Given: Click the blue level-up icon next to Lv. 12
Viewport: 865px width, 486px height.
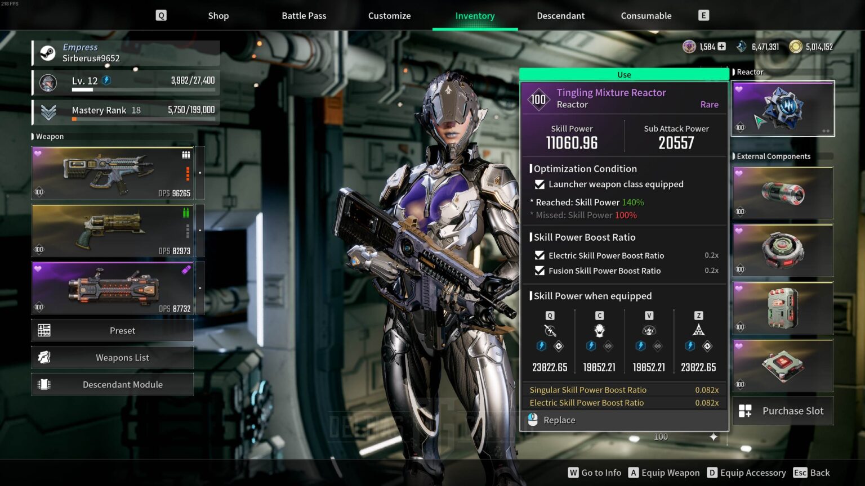Looking at the screenshot, I should tap(105, 80).
